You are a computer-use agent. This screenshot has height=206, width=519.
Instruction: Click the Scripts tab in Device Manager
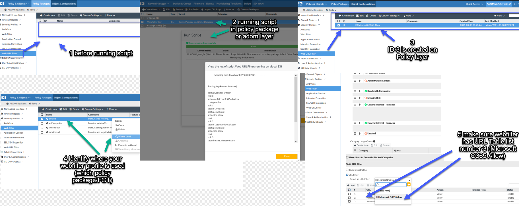pos(247,4)
